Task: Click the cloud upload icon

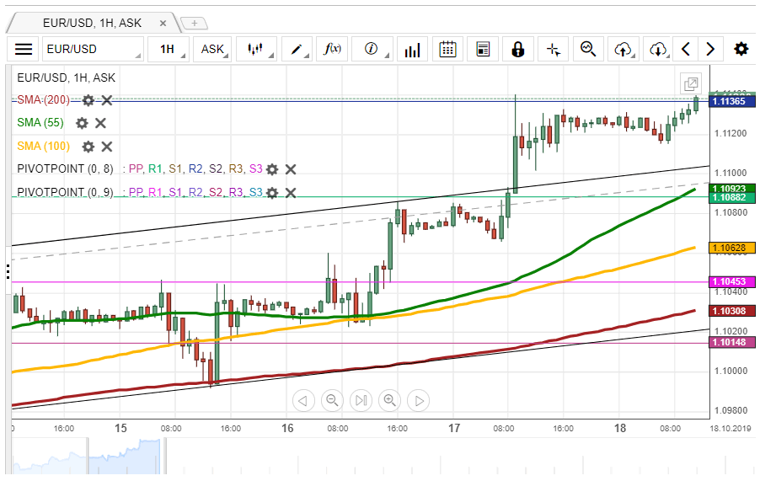Action: 623,49
